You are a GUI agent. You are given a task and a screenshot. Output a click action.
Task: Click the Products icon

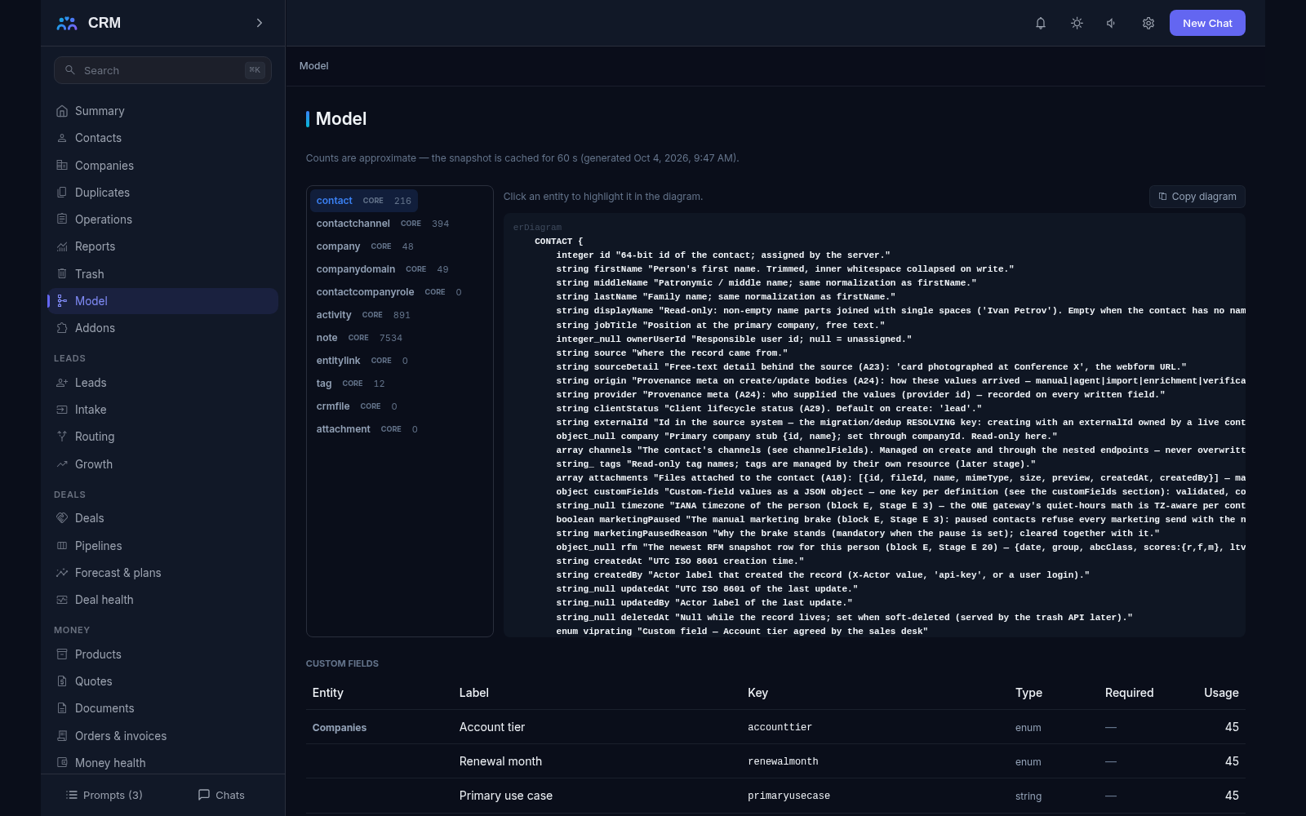coord(62,654)
